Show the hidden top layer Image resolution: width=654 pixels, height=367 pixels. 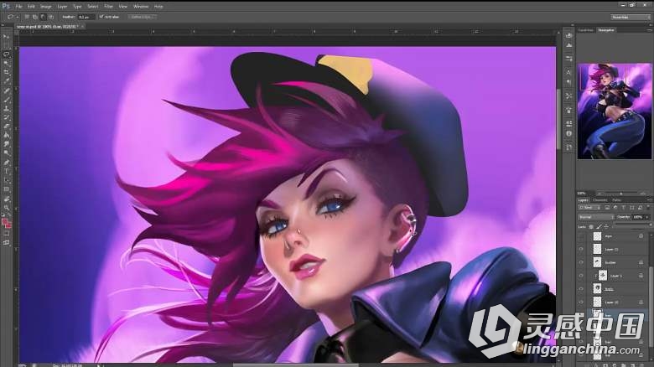[x=581, y=236]
